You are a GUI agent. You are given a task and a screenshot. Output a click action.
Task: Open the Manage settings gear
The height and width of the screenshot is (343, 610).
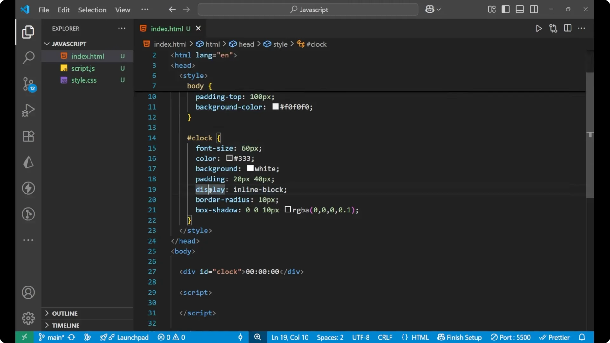pyautogui.click(x=28, y=318)
